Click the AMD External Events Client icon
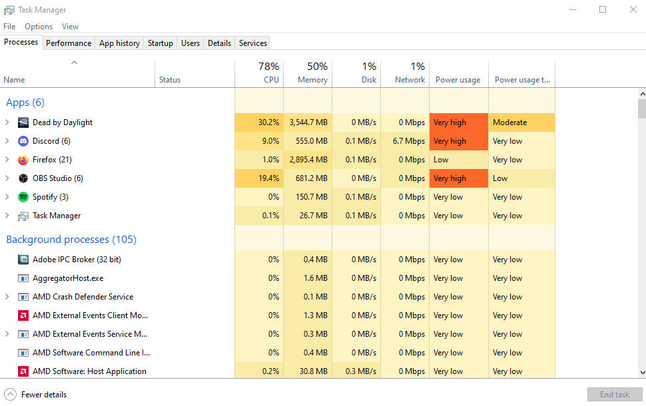The height and width of the screenshot is (406, 646). click(x=23, y=315)
